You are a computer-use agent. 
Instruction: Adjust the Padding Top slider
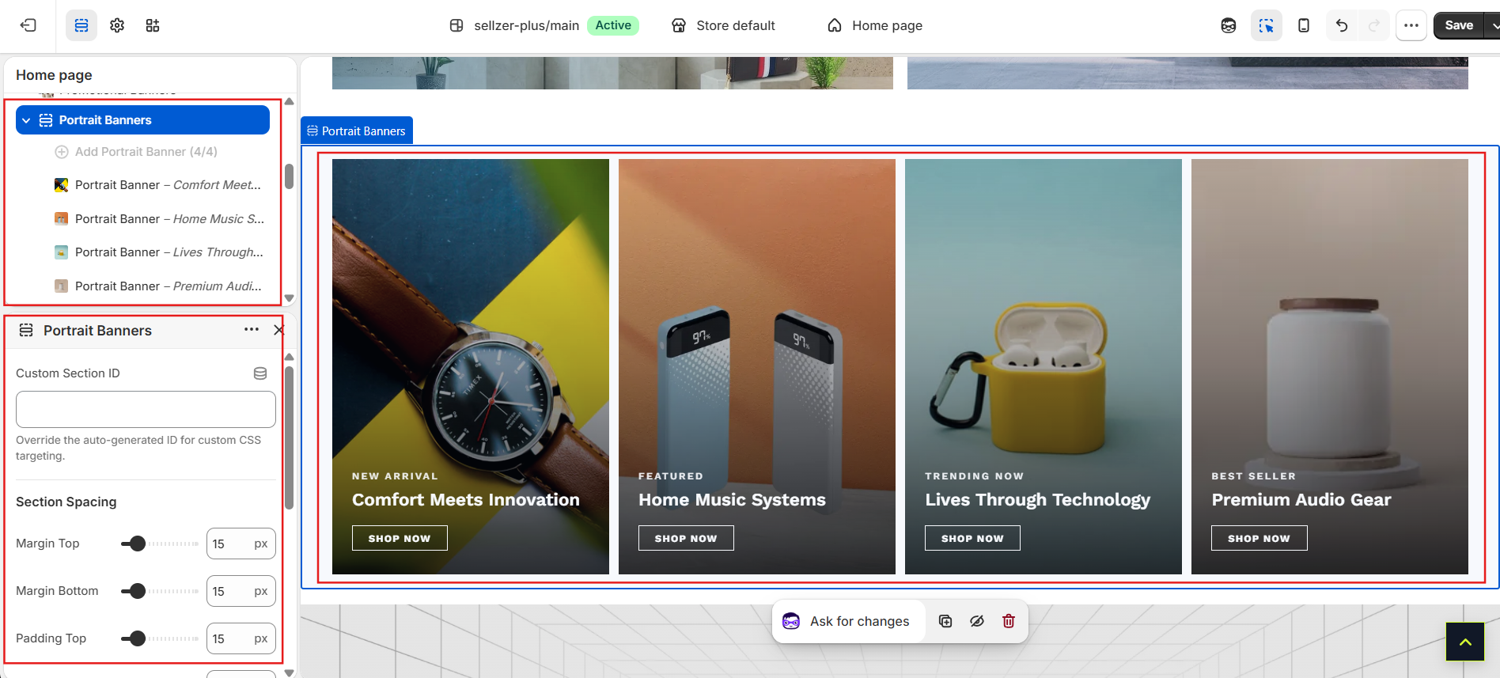point(160,638)
